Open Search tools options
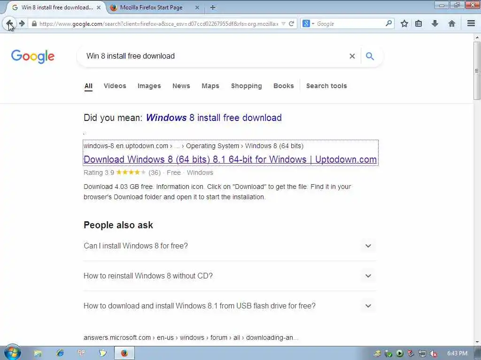 (326, 86)
